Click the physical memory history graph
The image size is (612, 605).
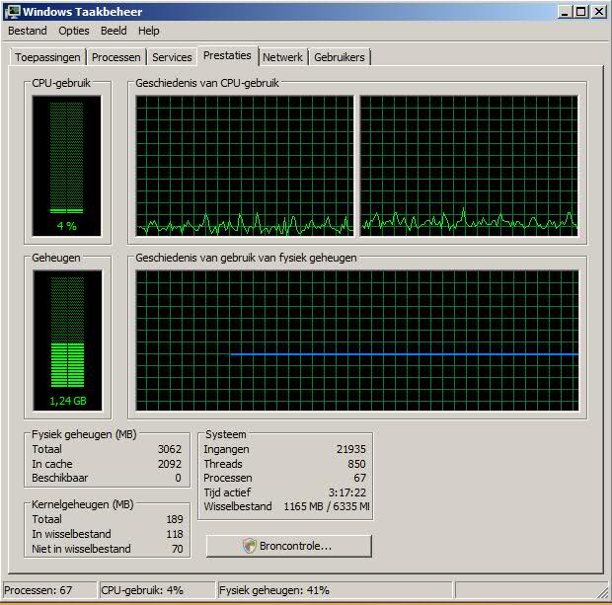point(356,340)
